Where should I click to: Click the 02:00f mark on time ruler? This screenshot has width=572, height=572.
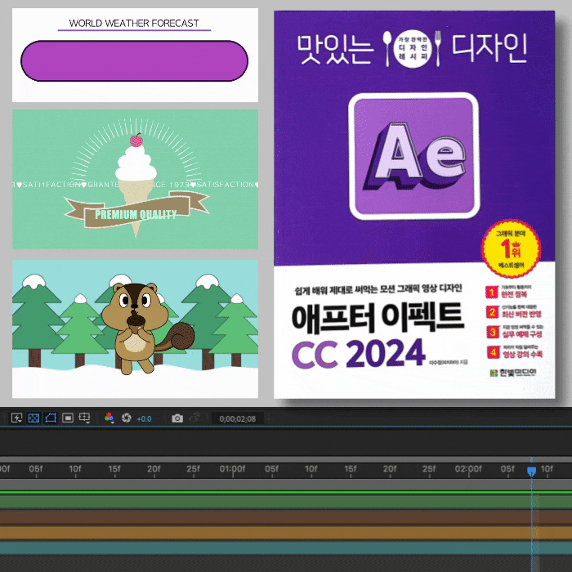(468, 469)
